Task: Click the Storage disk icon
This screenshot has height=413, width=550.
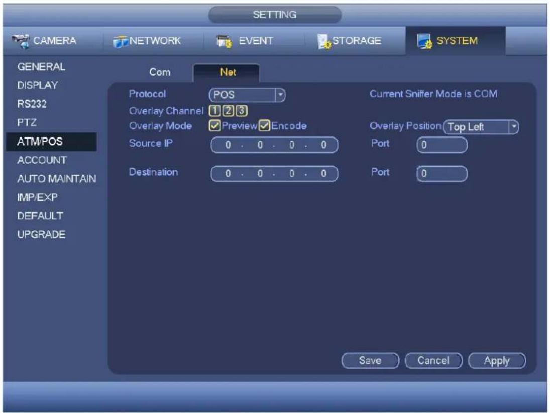Action: point(324,42)
